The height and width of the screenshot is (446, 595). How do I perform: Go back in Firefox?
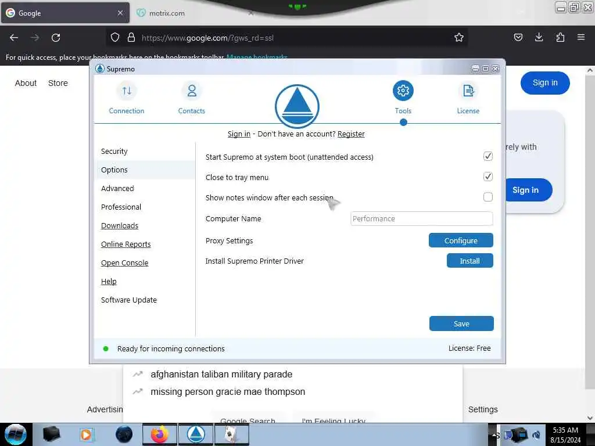click(14, 38)
